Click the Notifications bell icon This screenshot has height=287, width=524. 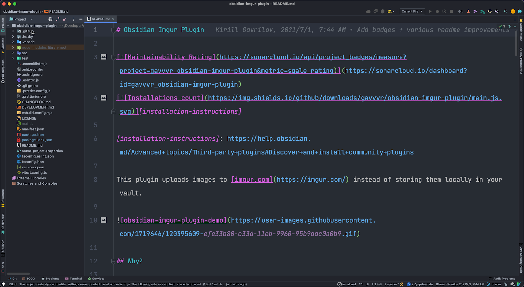tap(521, 21)
